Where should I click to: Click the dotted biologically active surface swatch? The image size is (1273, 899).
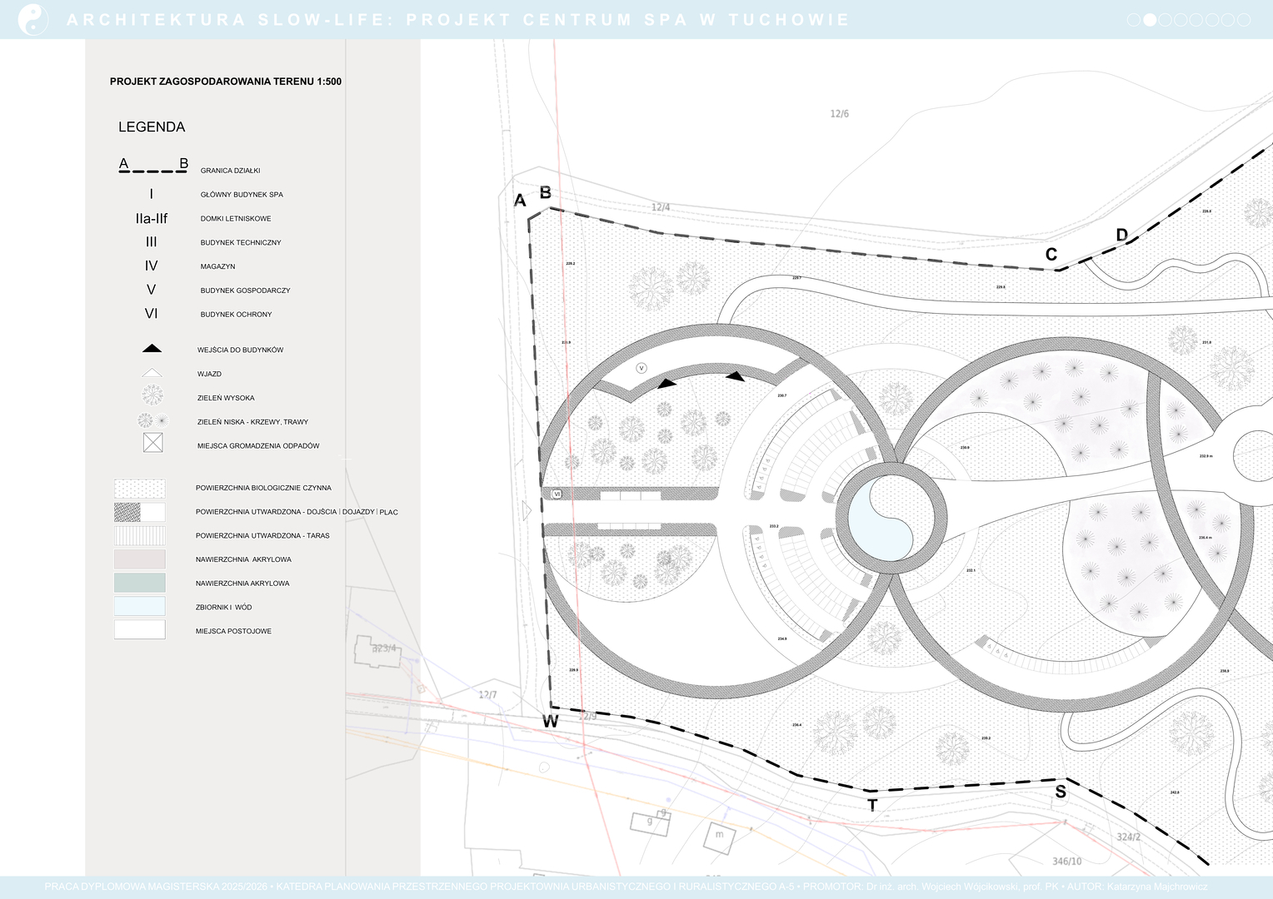point(140,488)
